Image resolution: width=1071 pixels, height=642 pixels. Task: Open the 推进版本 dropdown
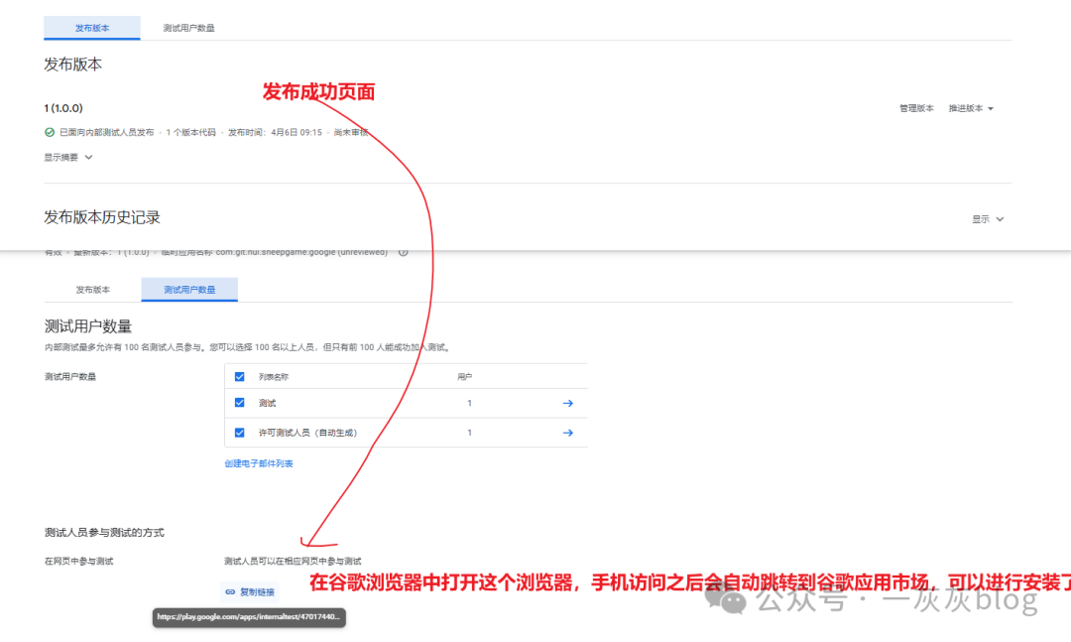coord(970,108)
